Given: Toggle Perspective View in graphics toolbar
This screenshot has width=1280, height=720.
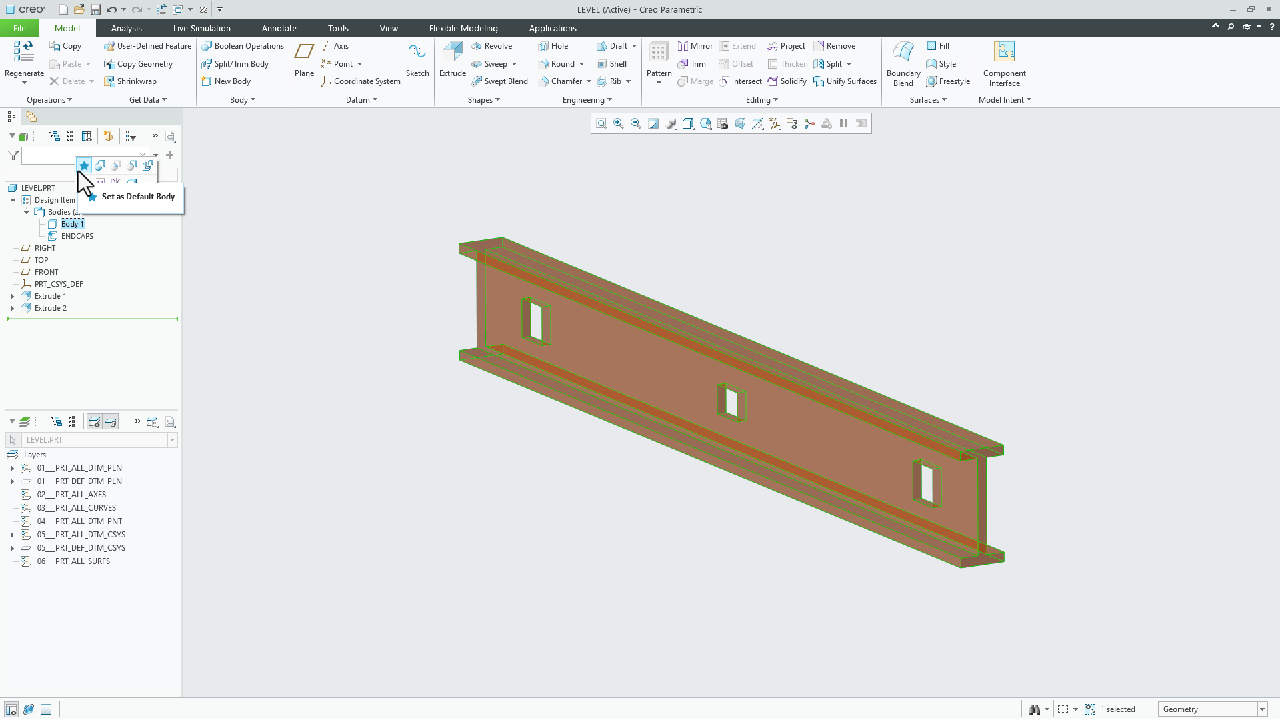Looking at the screenshot, I should [x=740, y=123].
